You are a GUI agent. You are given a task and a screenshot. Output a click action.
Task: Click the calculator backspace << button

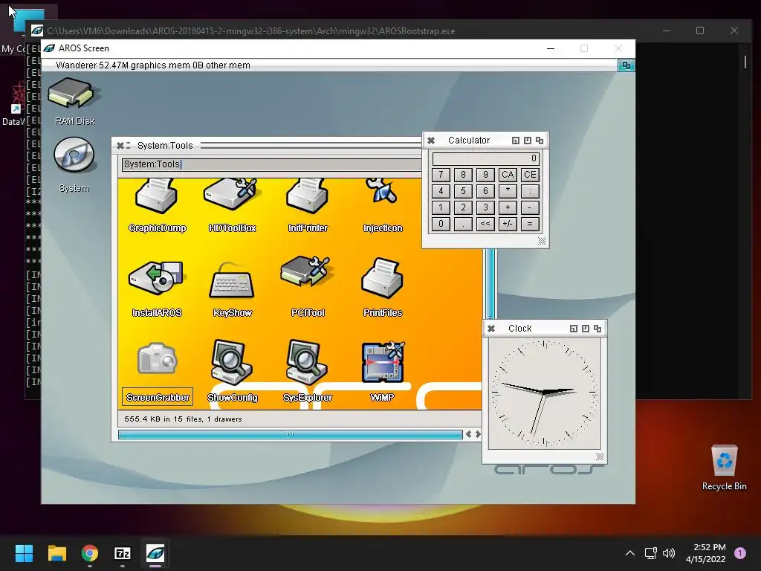(x=485, y=225)
